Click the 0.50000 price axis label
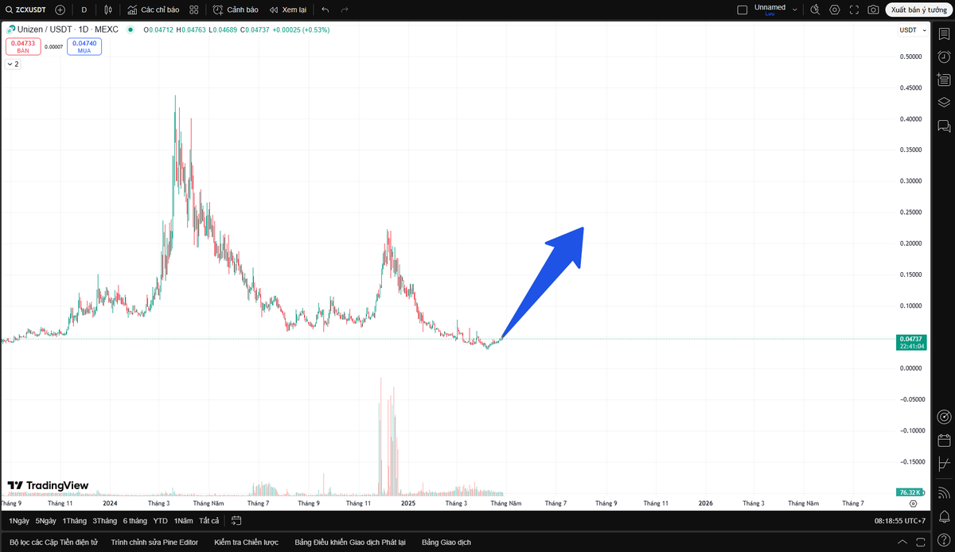The image size is (955, 552). tap(910, 56)
